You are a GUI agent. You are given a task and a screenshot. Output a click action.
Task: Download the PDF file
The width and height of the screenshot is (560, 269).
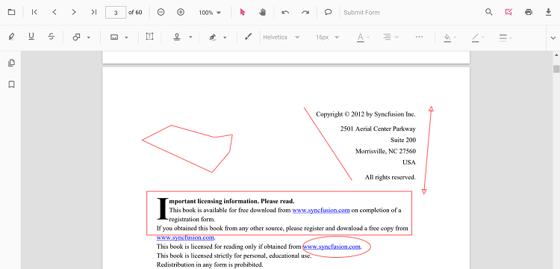[549, 12]
